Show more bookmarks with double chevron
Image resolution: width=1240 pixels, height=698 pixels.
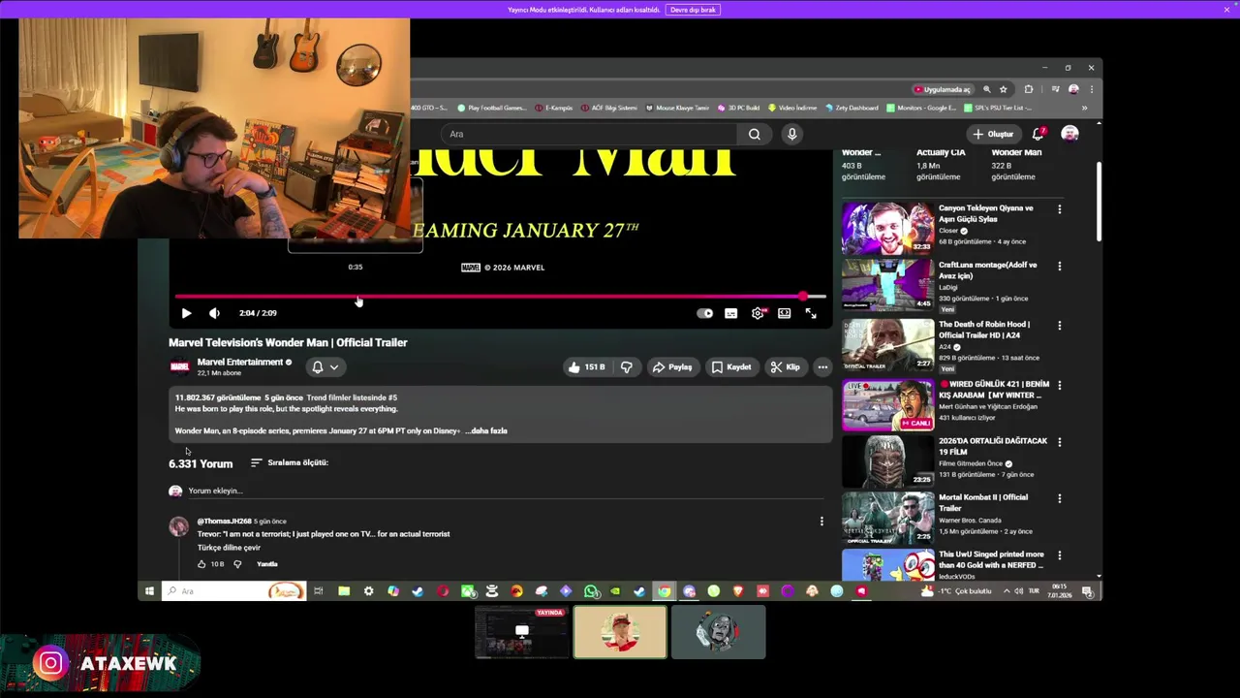pyautogui.click(x=1084, y=108)
